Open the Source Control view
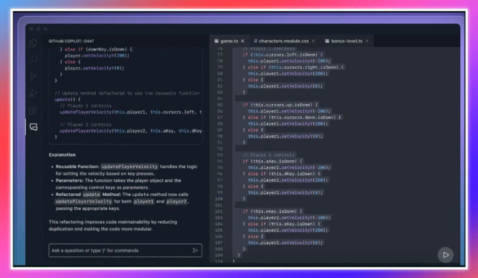Image resolution: width=478 pixels, height=278 pixels. pyautogui.click(x=33, y=77)
